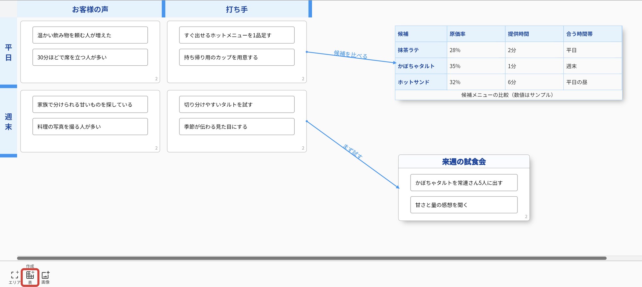Click table cell かぼちゃタルト
The height and width of the screenshot is (287, 642).
click(x=421, y=66)
